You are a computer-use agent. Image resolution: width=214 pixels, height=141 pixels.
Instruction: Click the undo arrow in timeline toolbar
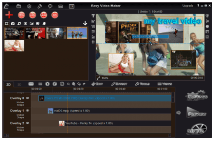pos(79,84)
